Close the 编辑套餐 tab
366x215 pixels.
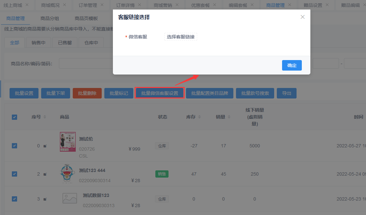pyautogui.click(x=252, y=5)
